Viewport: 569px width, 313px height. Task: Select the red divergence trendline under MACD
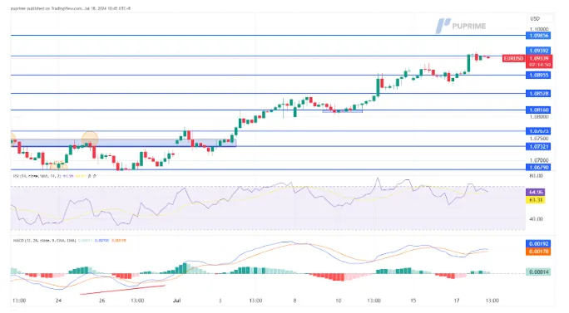pos(122,290)
